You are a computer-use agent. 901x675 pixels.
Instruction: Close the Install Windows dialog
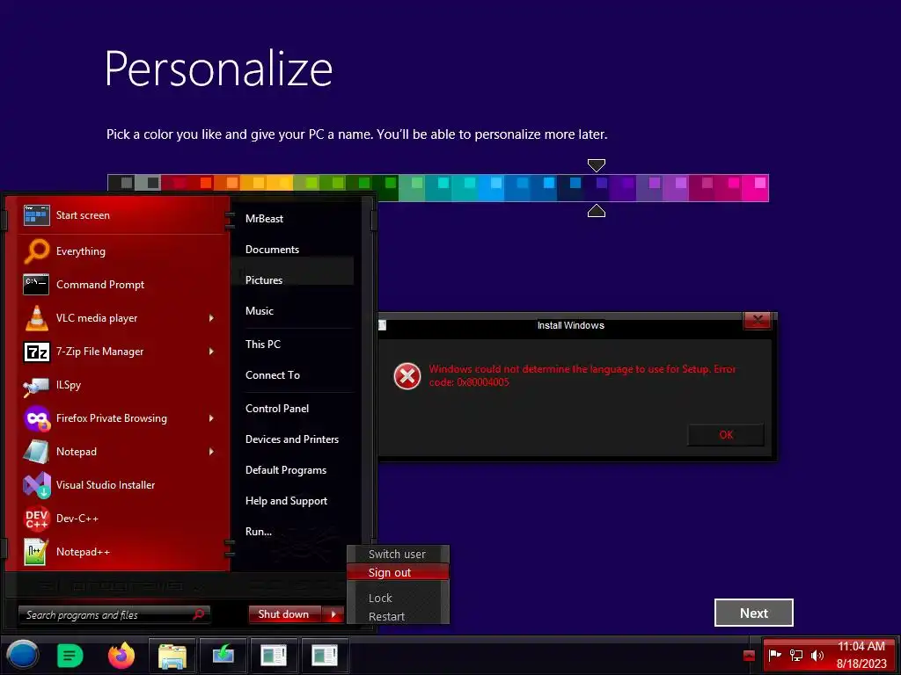[x=758, y=320]
